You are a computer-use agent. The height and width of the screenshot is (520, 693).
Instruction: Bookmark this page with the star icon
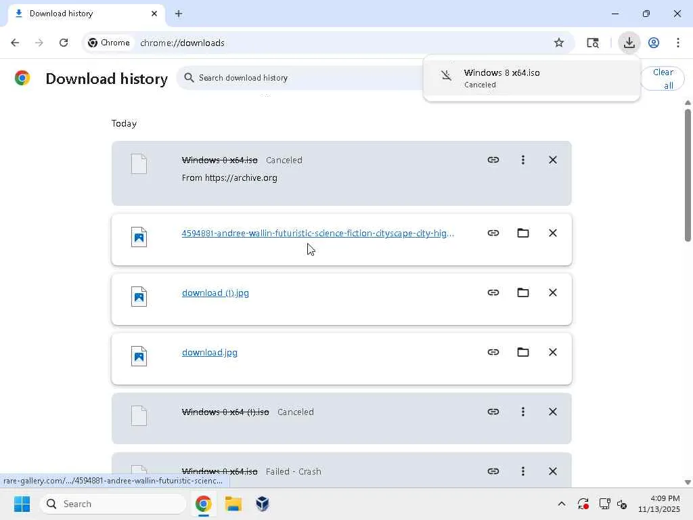pyautogui.click(x=558, y=43)
